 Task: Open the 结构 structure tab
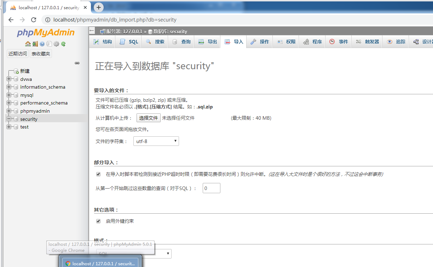point(102,41)
